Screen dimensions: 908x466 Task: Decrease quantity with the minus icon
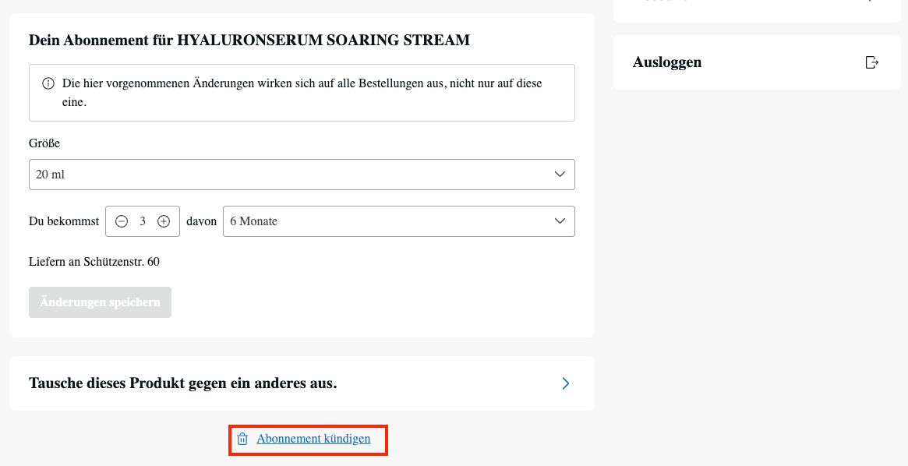tap(122, 221)
